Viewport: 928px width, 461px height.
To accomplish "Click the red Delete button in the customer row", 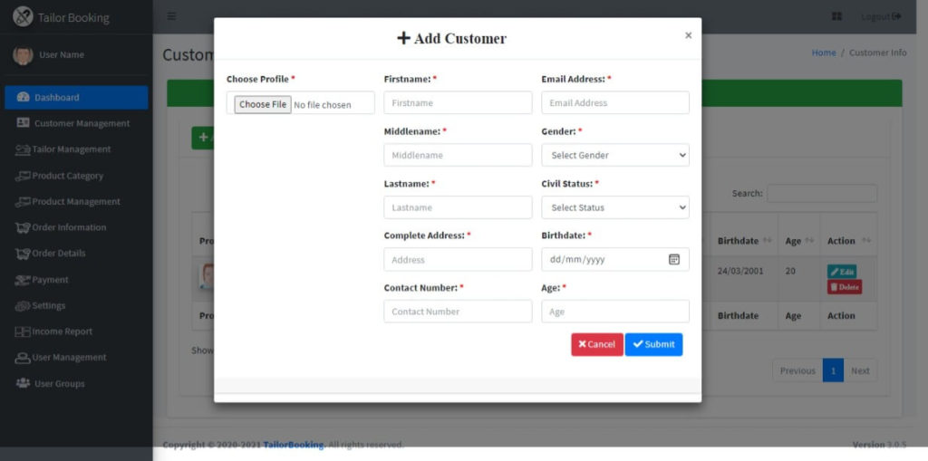I will tap(845, 287).
